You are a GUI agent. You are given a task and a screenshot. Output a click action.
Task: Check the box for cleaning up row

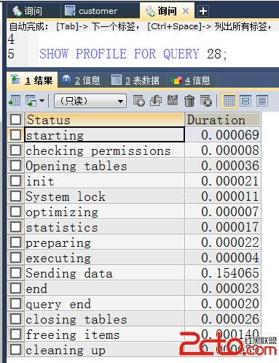pyautogui.click(x=16, y=350)
